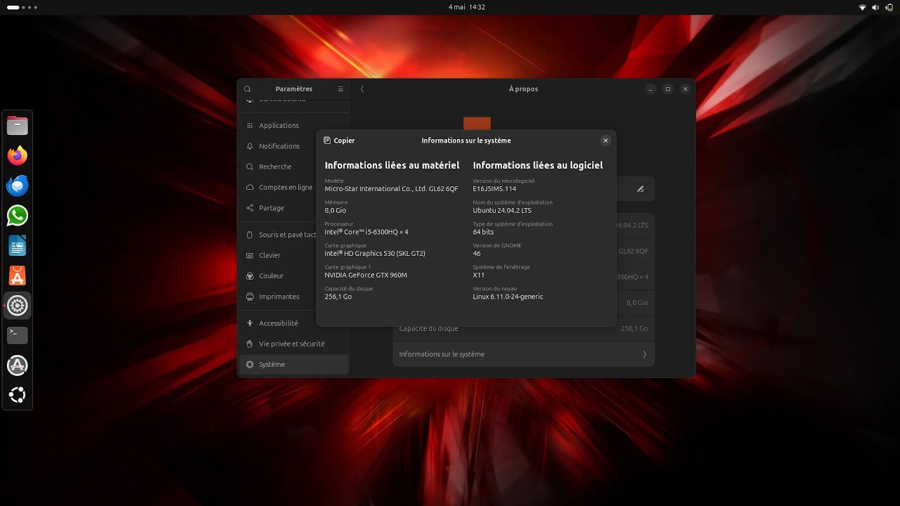The height and width of the screenshot is (506, 900).
Task: Open the Terminal from the dock
Action: point(18,335)
